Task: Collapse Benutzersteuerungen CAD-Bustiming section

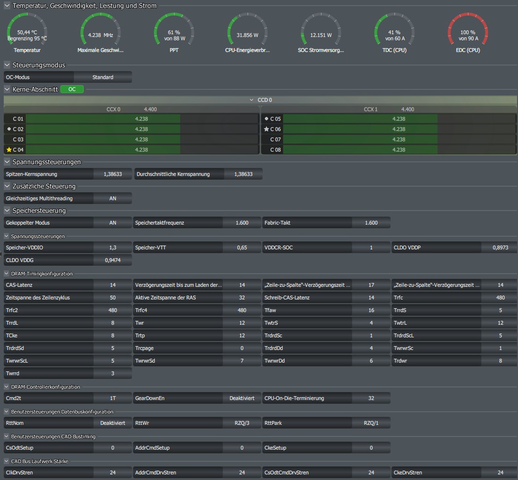Action: [x=6, y=436]
